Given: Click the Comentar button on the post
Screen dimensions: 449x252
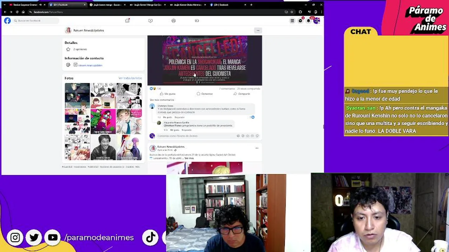Looking at the screenshot, I should tap(205, 94).
